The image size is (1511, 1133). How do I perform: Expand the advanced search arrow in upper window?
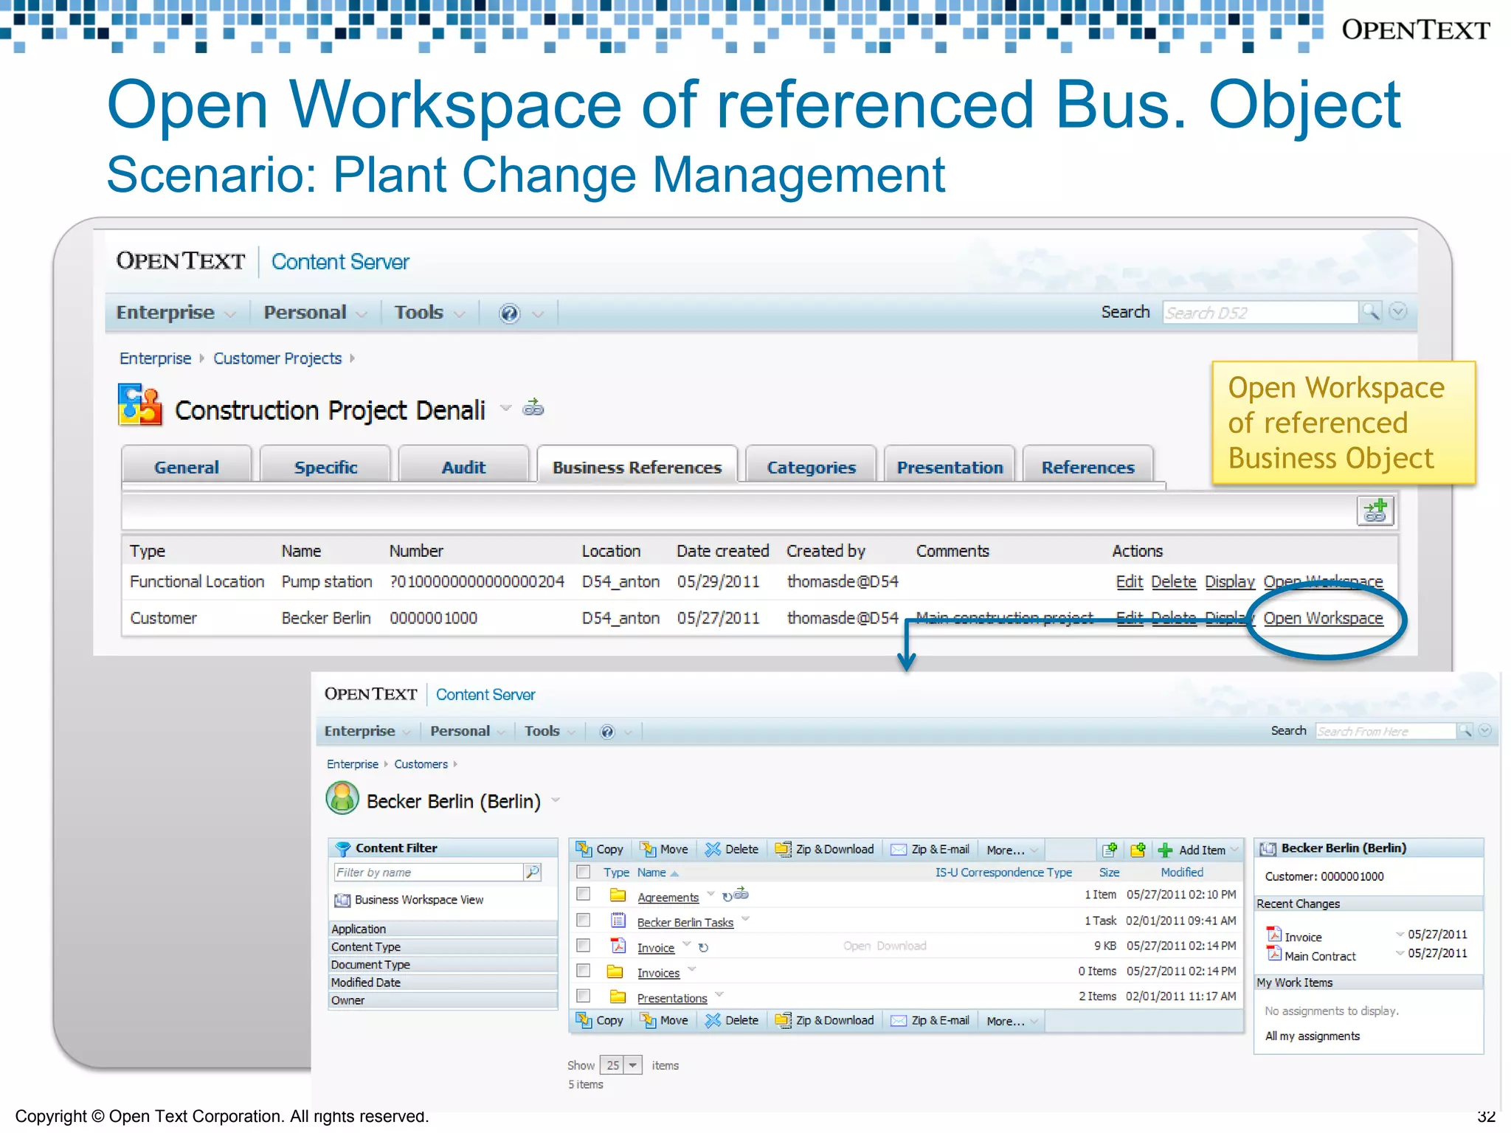point(1398,311)
